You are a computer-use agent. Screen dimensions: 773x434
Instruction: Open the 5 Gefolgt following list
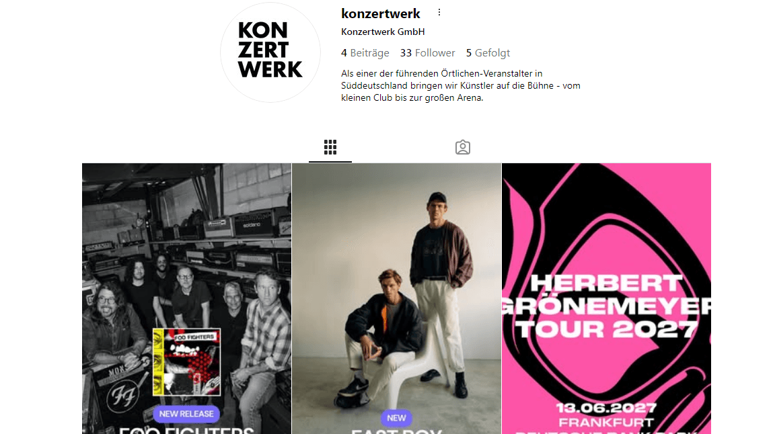[488, 52]
